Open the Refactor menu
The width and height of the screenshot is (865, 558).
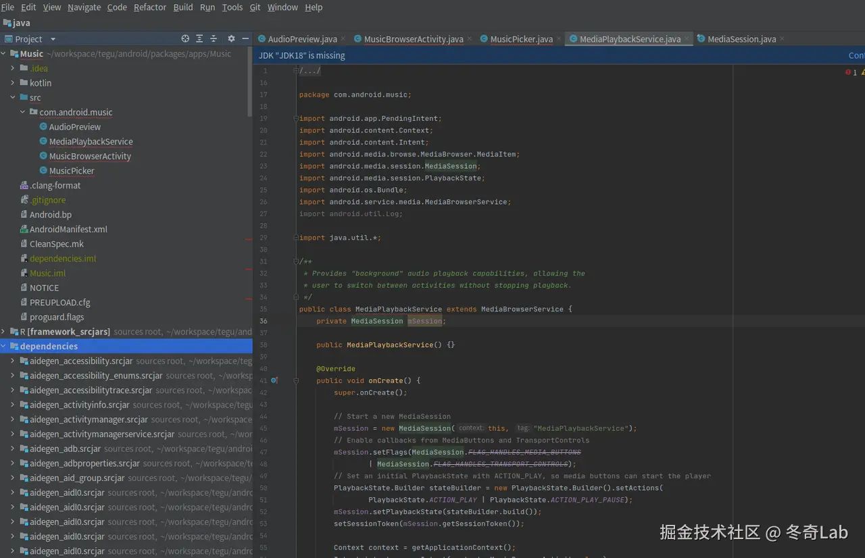149,7
